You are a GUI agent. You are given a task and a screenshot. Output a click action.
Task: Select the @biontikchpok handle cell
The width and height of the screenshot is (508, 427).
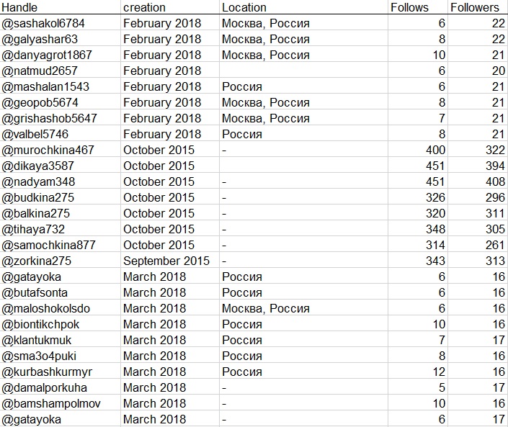41,324
